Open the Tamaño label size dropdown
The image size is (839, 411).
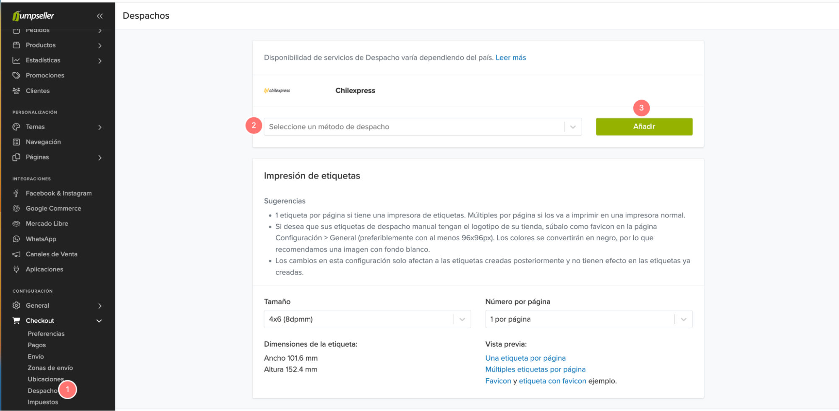(x=367, y=319)
